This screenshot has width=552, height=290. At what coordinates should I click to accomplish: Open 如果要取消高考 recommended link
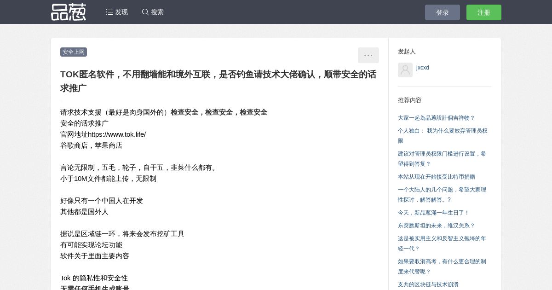pos(442,267)
